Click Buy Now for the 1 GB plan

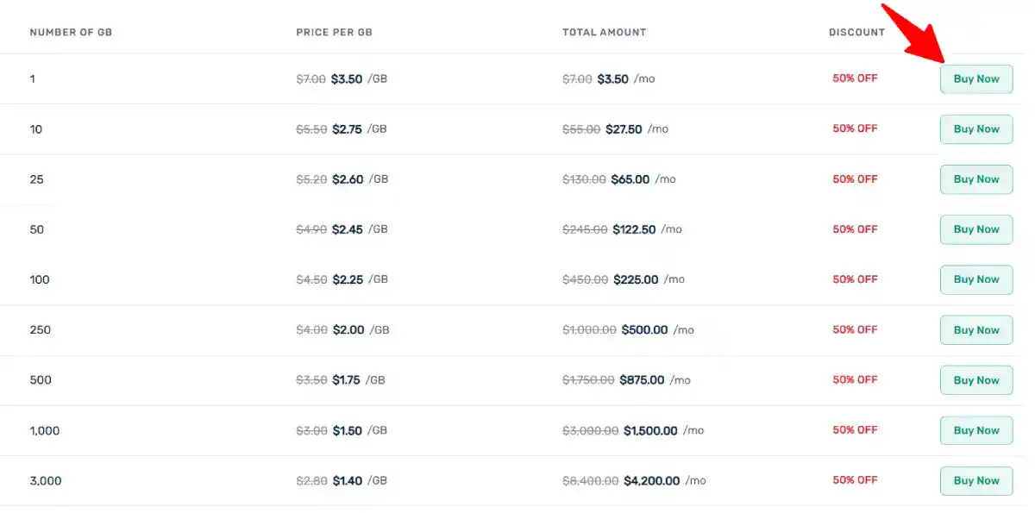tap(975, 78)
